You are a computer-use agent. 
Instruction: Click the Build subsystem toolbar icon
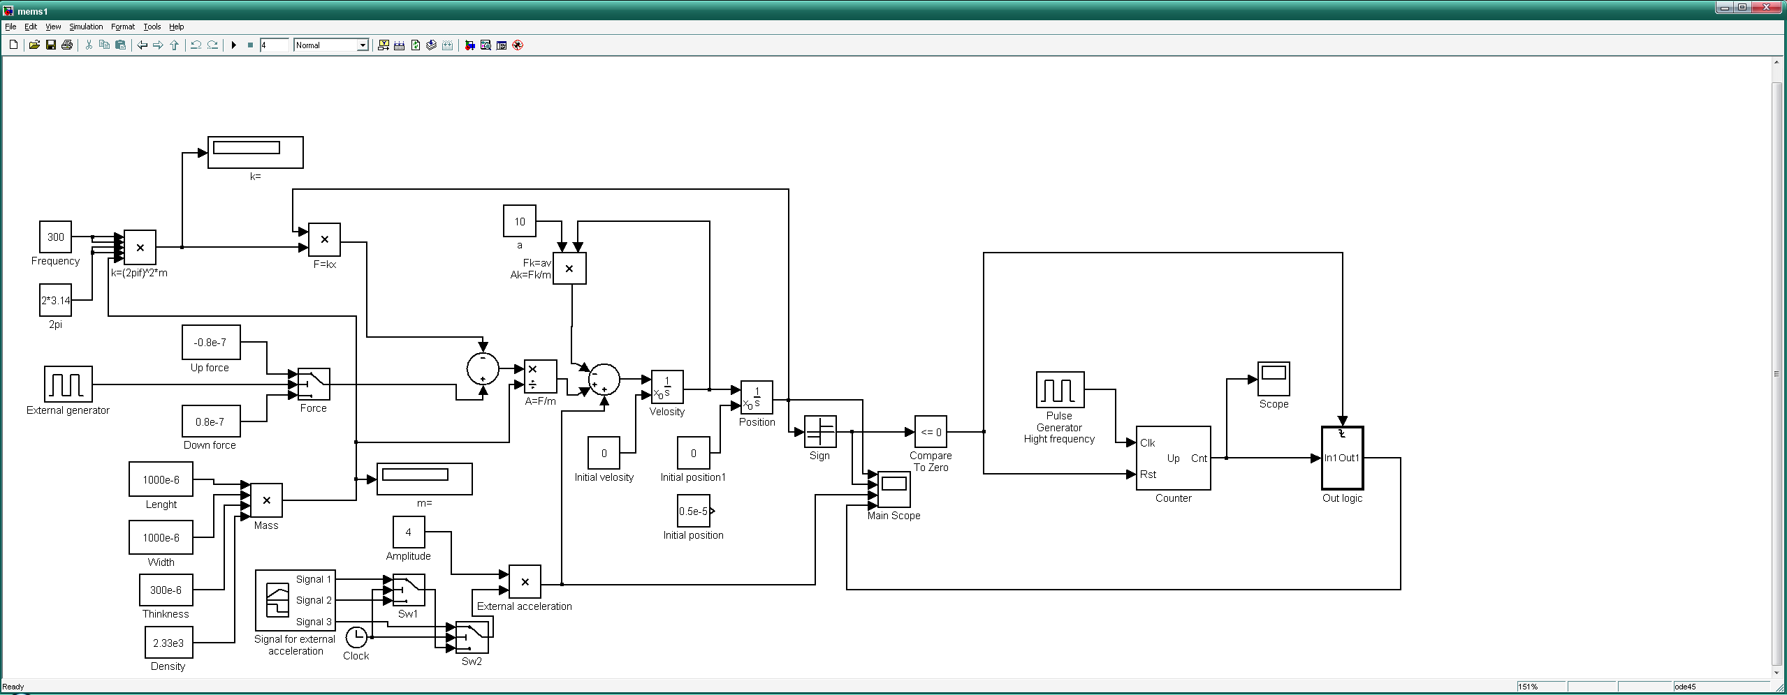(448, 45)
